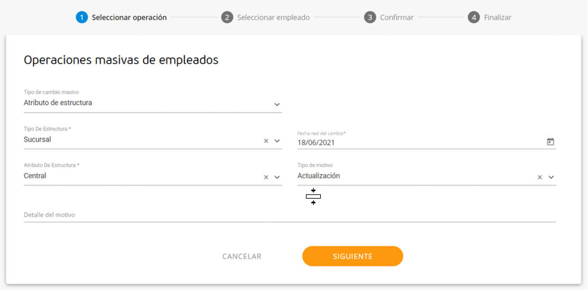Select the Finalizar step label
This screenshot has width=588, height=291.
coord(497,17)
